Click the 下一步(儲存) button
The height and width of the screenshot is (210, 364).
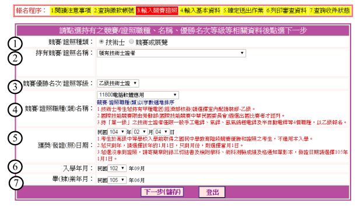coord(162,192)
